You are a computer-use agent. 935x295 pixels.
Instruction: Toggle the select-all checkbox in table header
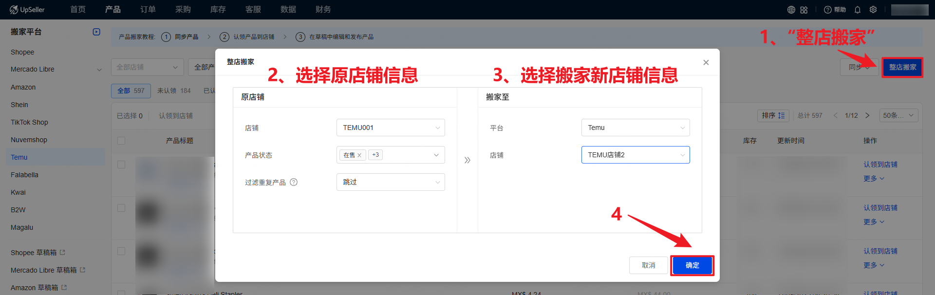click(121, 141)
